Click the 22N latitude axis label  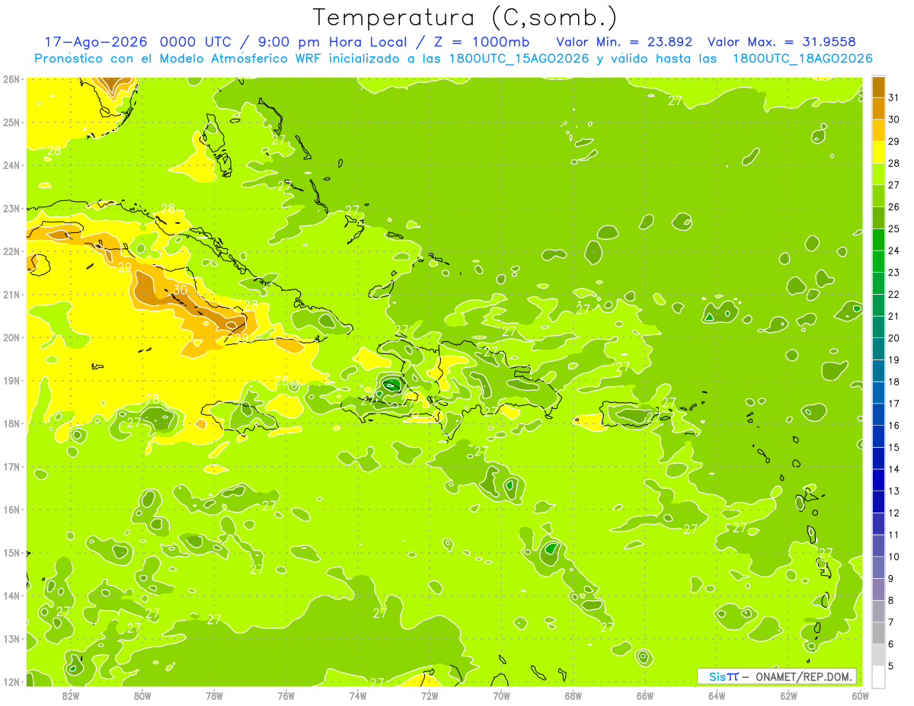(x=11, y=251)
